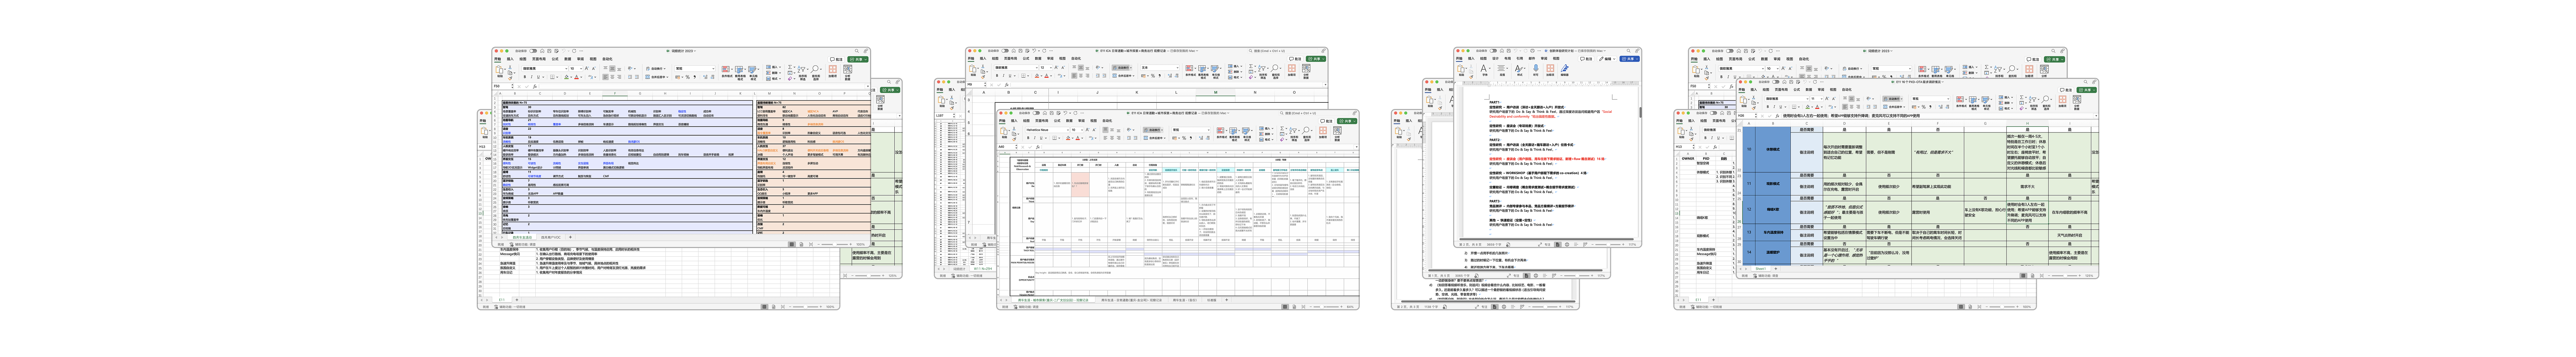Add new sheet after 四月用户VOC tab
Screen dimensions: 2576x357
570,237
